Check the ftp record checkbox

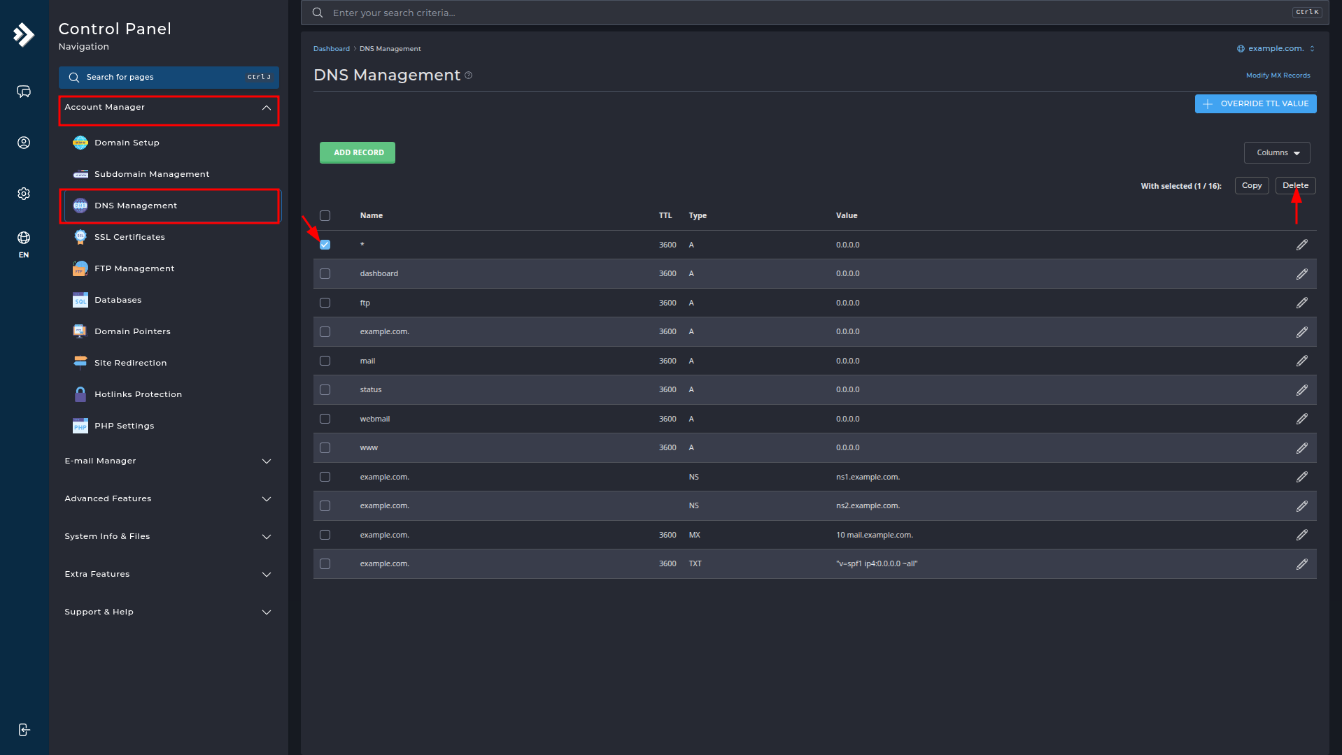pyautogui.click(x=325, y=302)
